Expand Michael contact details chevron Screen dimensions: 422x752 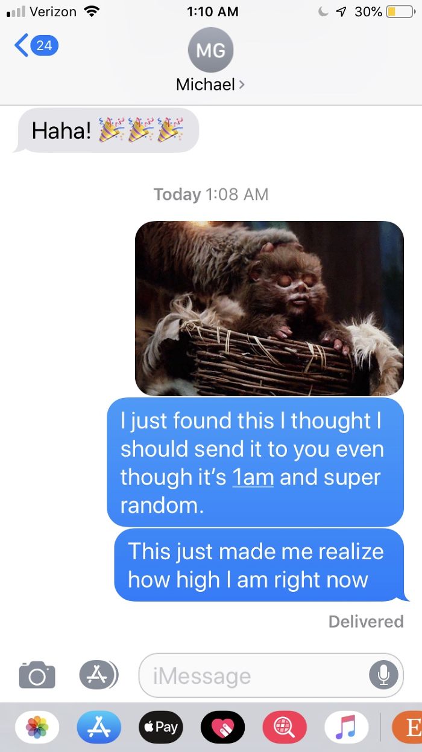pos(242,85)
